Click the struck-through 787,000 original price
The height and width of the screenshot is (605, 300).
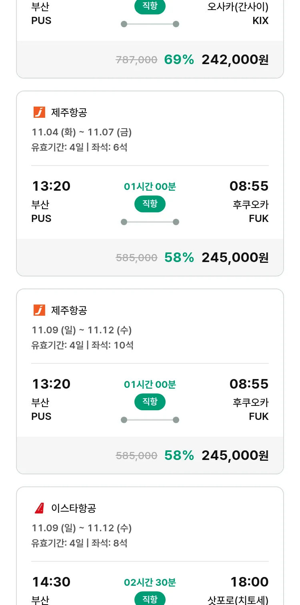click(136, 60)
